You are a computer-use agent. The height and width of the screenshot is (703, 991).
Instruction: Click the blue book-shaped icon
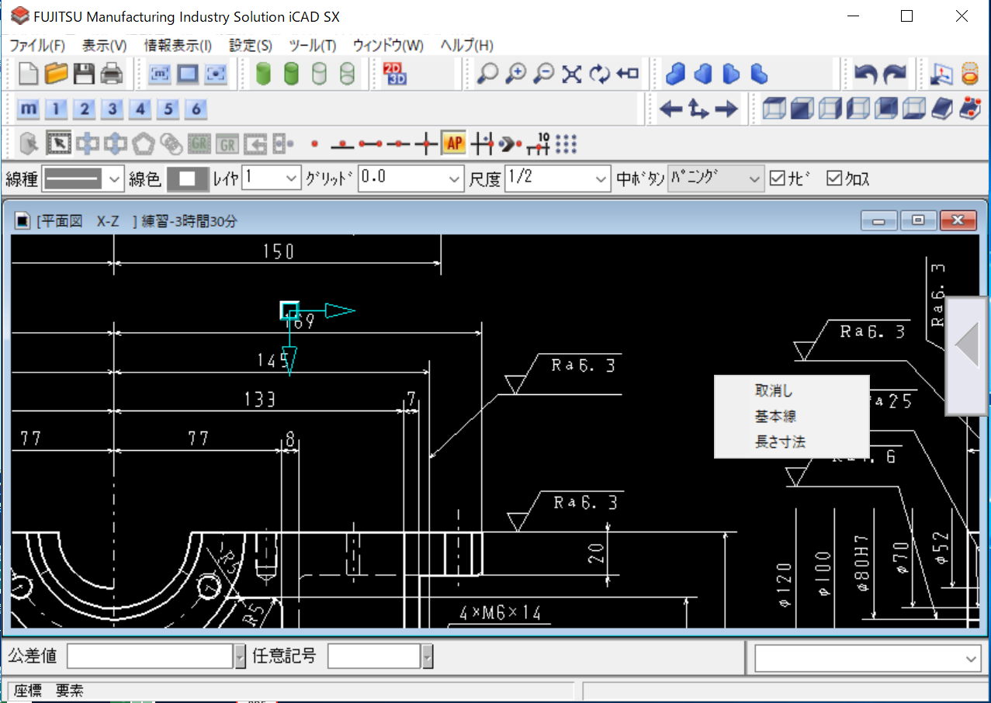pyautogui.click(x=941, y=109)
